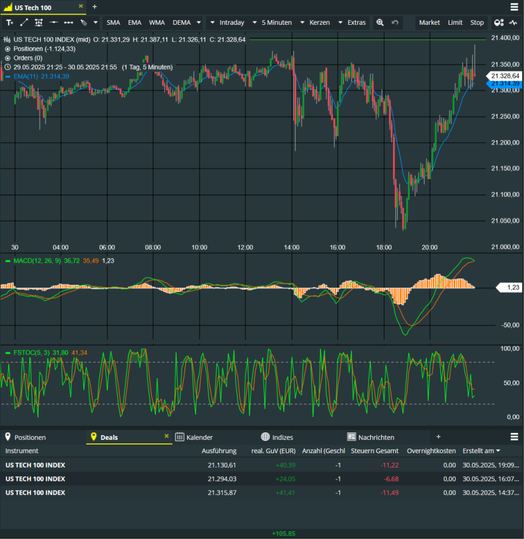The width and height of the screenshot is (524, 539).
Task: Open the Indizes tab
Action: (282, 437)
